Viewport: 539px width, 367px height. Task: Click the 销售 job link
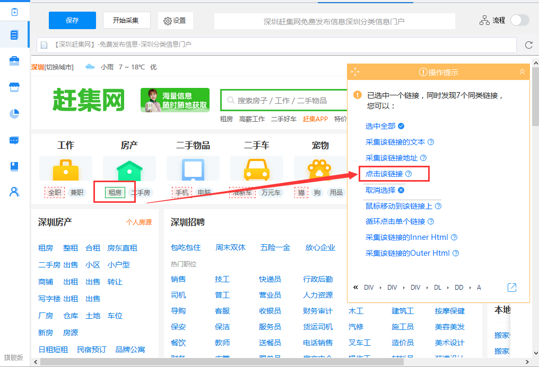pyautogui.click(x=178, y=279)
